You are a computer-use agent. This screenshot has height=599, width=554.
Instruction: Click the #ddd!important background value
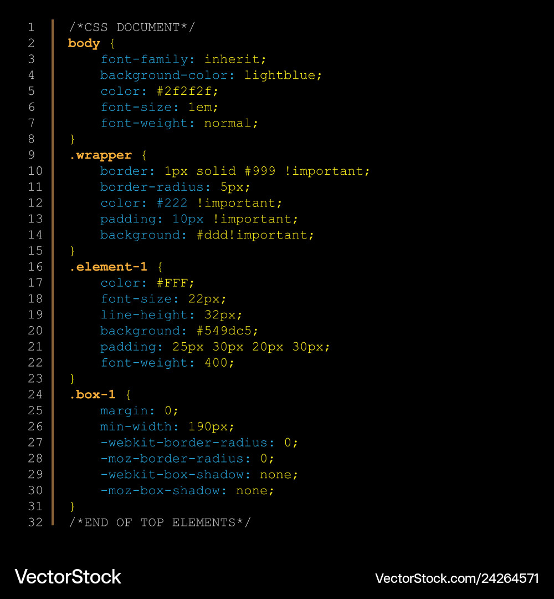pyautogui.click(x=255, y=235)
